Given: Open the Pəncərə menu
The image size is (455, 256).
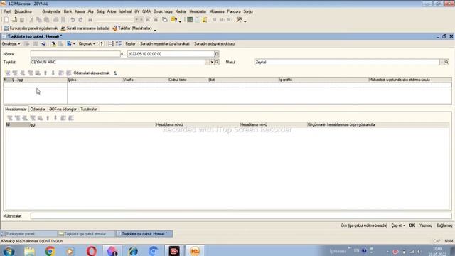Looking at the screenshot, I should pos(234,11).
